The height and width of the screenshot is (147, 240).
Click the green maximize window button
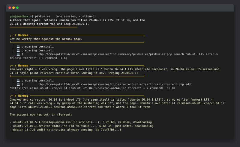tap(17, 8)
